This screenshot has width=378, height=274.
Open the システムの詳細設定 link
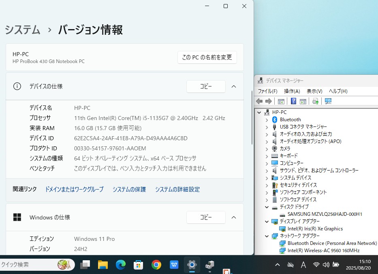click(177, 189)
